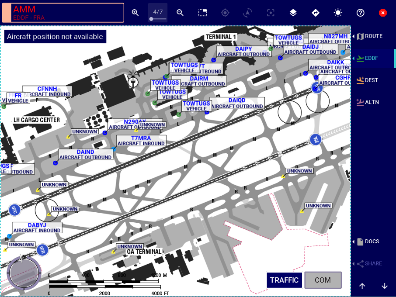Click the zoom in magnifier icon
Viewport: 396px width, 297px height.
click(135, 13)
